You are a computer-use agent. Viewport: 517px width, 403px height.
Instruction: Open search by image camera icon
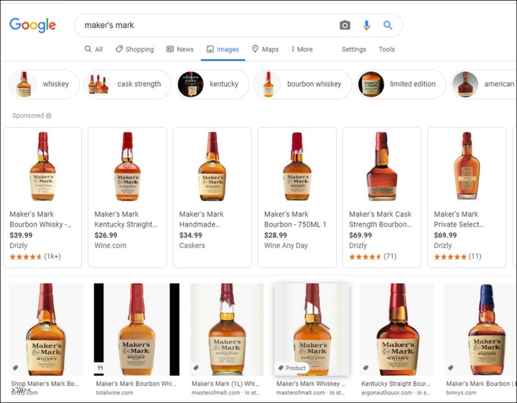point(345,25)
